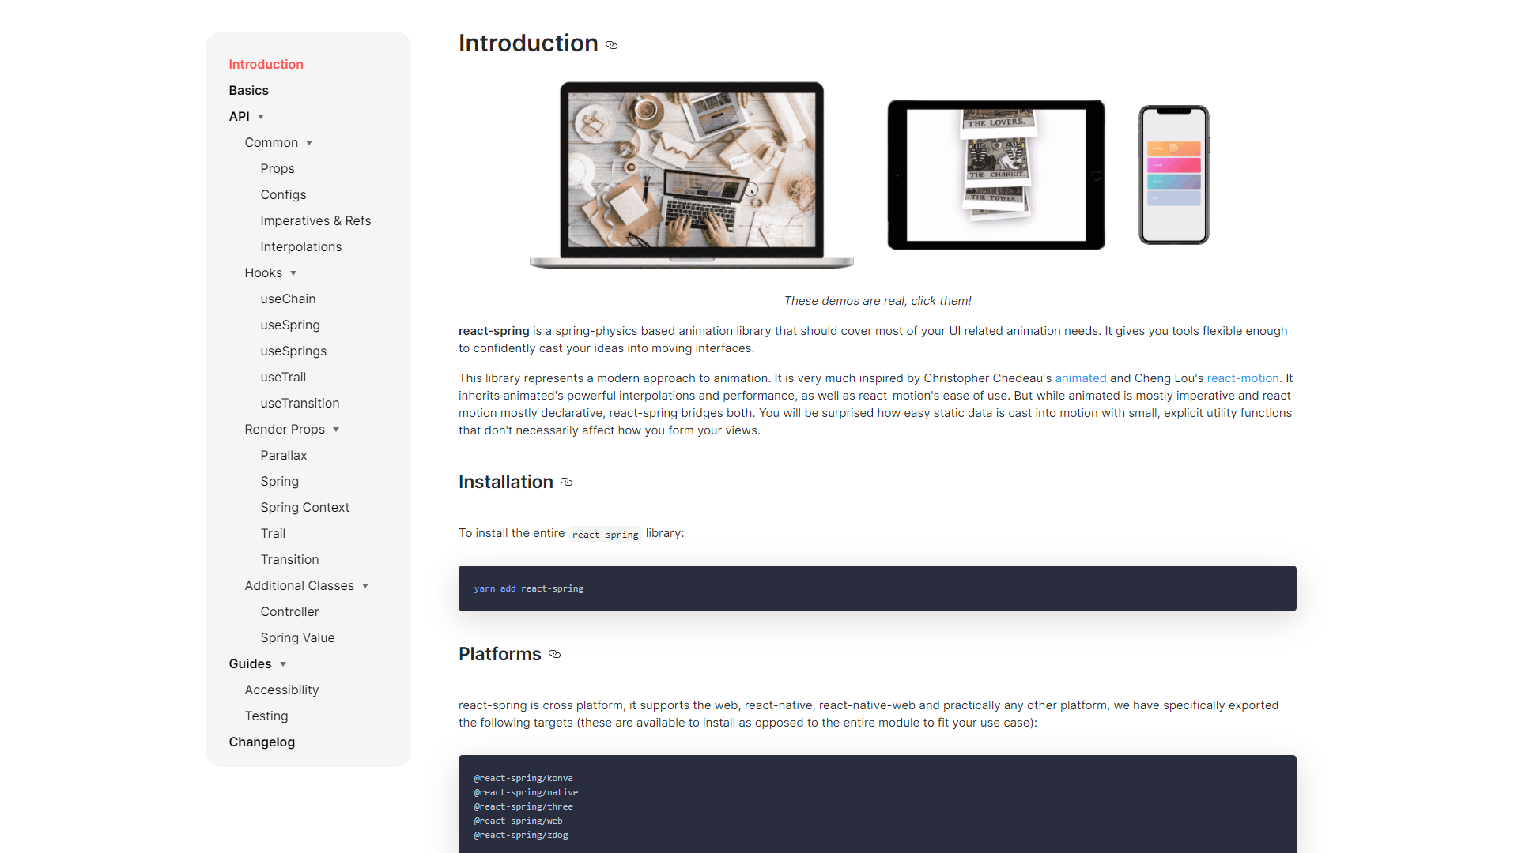Open the Testing guide
The width and height of the screenshot is (1518, 853).
tap(266, 716)
